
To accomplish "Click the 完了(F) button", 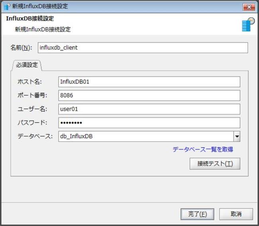I will tap(197, 214).
